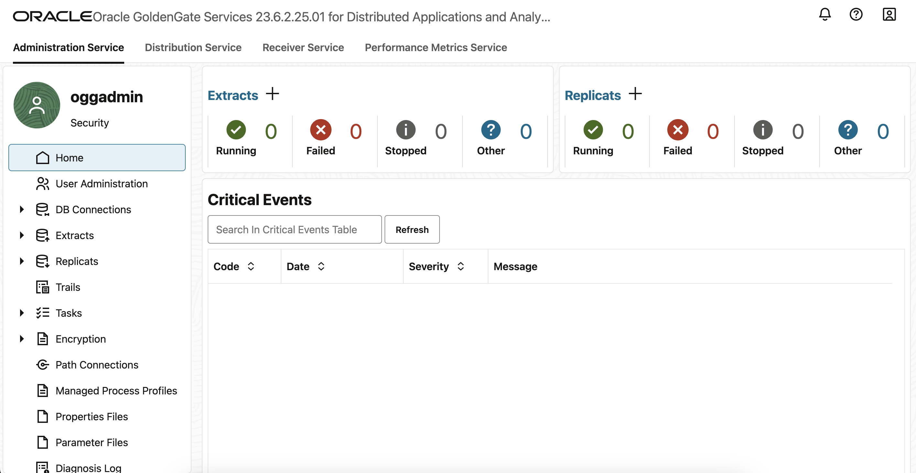Viewport: 916px width, 473px height.
Task: Click the Oracle logo
Action: point(52,16)
